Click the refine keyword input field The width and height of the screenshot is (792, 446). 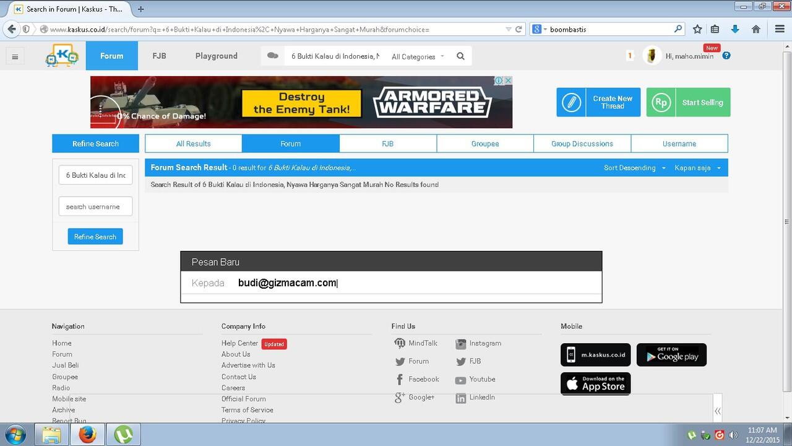[x=95, y=175]
